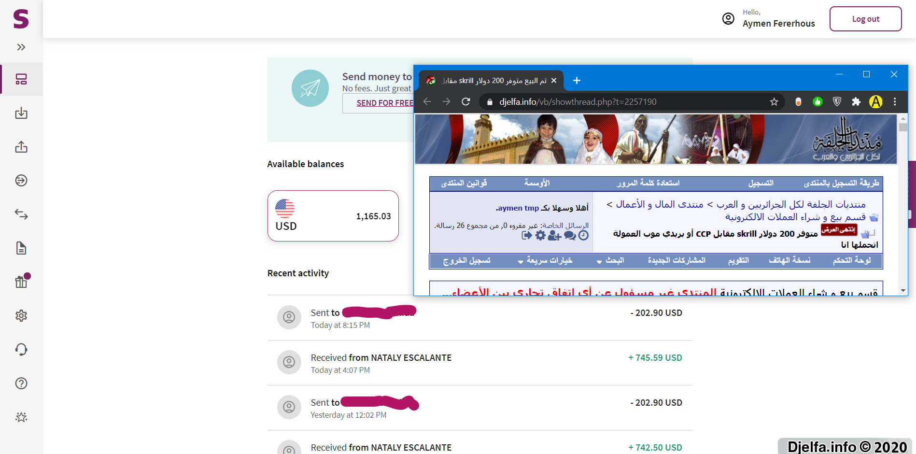Open the gift rewards icon with notification dot
This screenshot has height=454, width=916.
point(22,281)
